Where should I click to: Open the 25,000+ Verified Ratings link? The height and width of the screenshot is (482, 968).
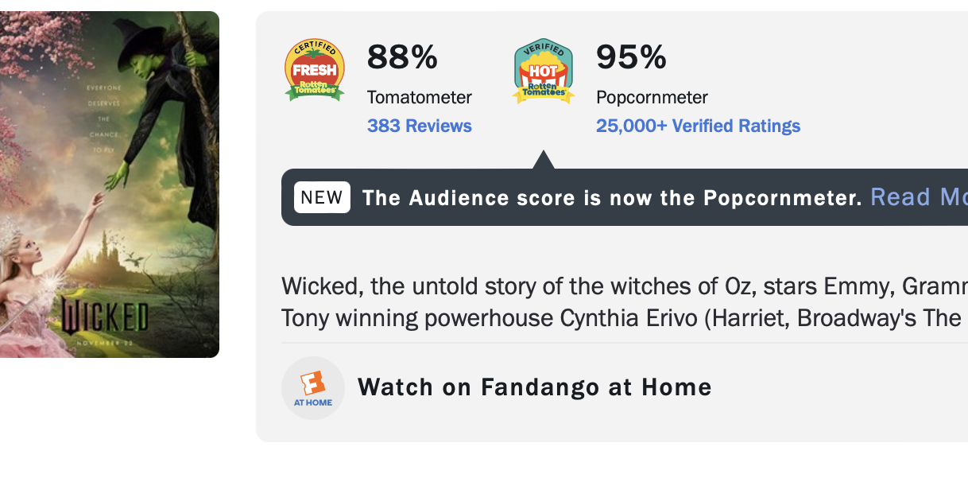point(698,126)
